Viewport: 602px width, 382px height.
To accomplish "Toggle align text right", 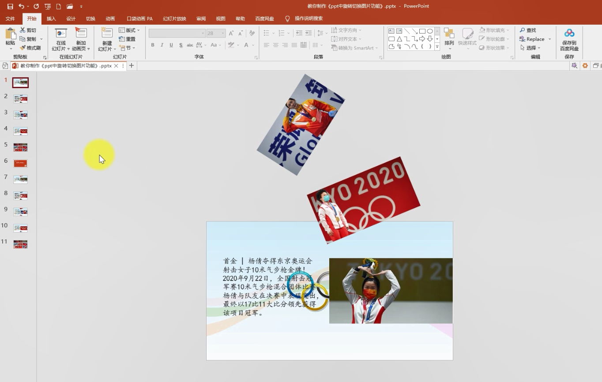I will (285, 45).
